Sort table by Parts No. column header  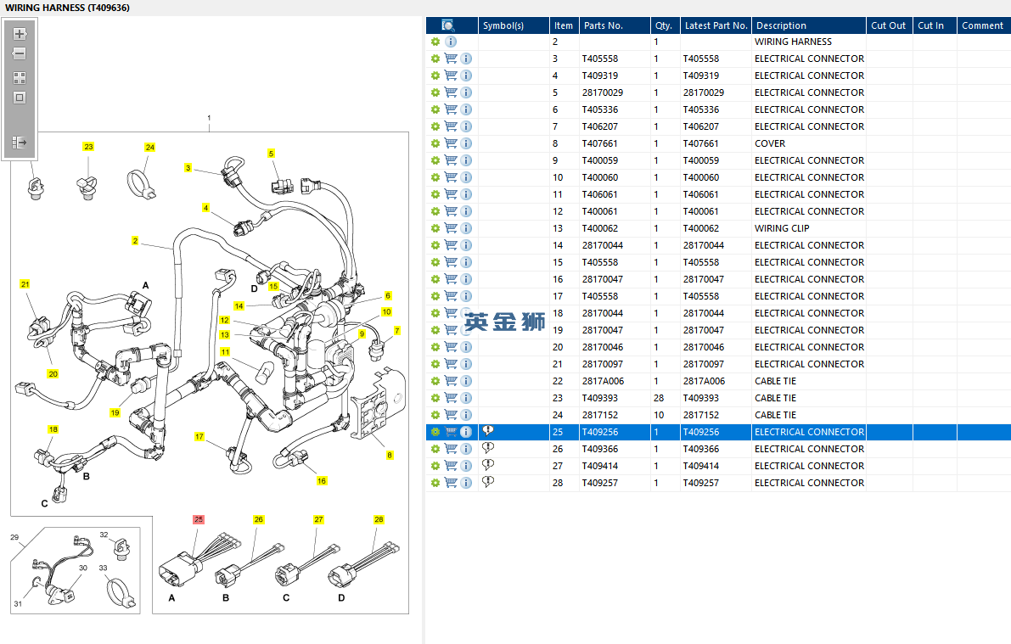[x=603, y=25]
